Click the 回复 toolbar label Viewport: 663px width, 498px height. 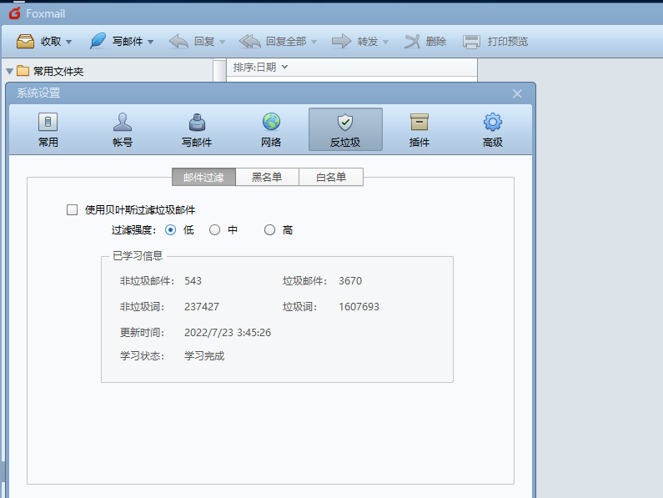tap(204, 42)
